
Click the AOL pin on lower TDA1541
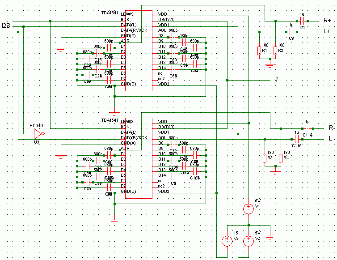tap(162, 138)
